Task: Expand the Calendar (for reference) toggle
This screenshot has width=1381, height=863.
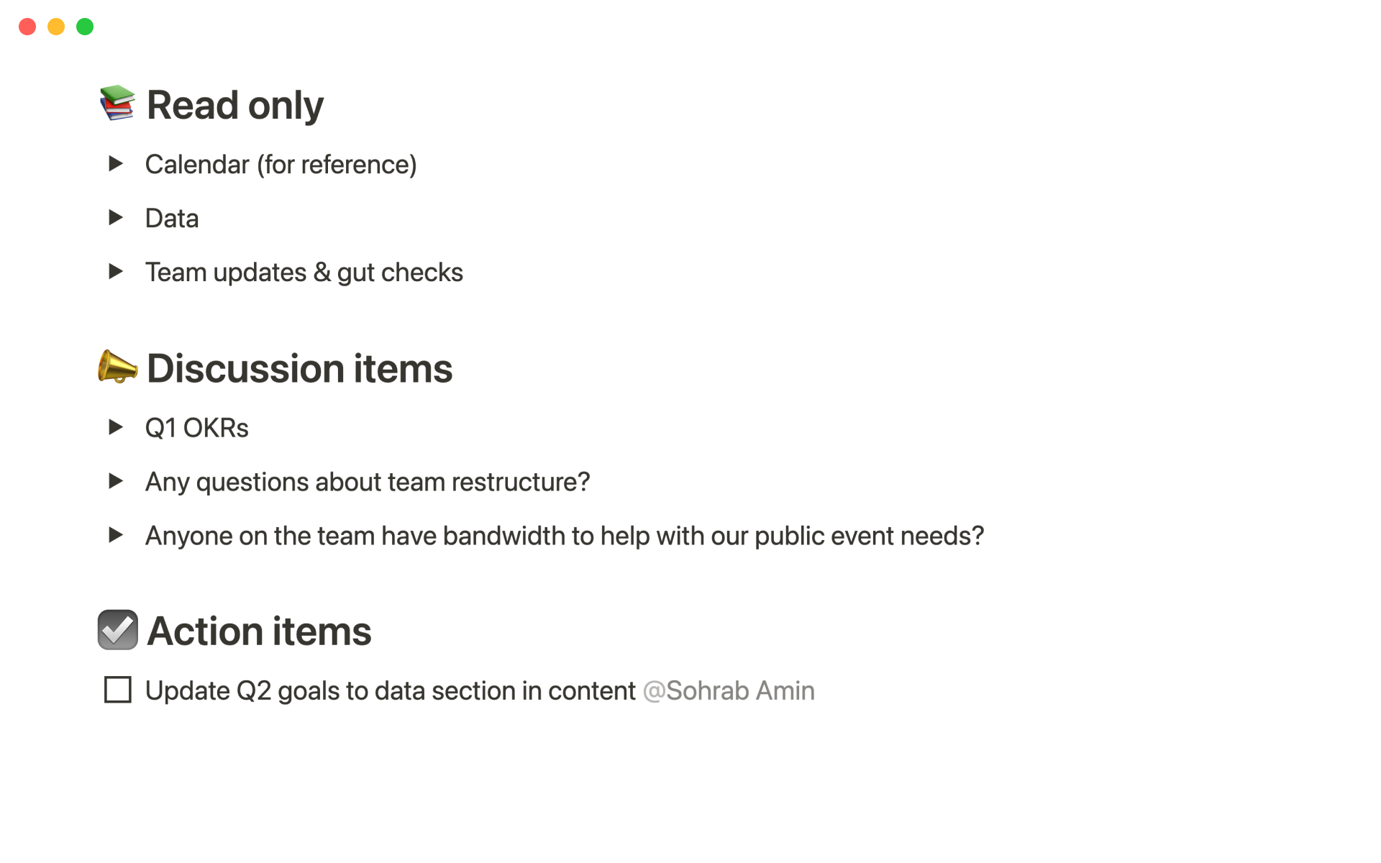Action: pyautogui.click(x=117, y=164)
